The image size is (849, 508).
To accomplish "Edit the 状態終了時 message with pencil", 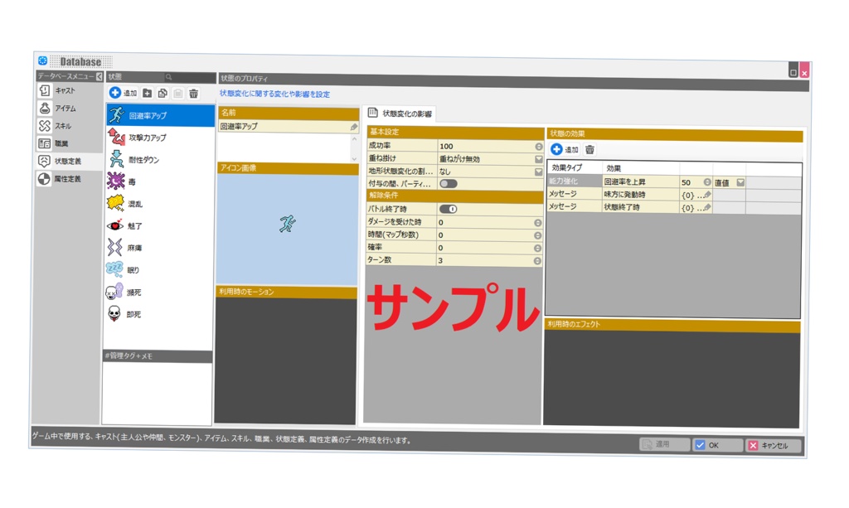I will pos(706,208).
